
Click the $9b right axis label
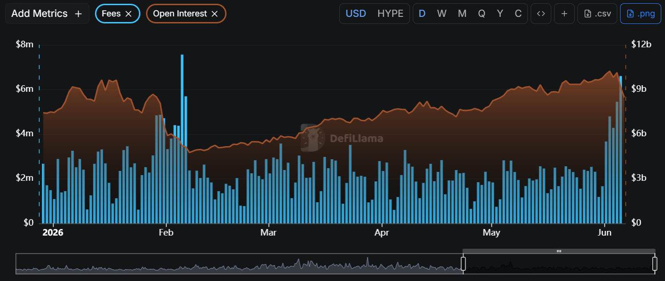pos(639,89)
